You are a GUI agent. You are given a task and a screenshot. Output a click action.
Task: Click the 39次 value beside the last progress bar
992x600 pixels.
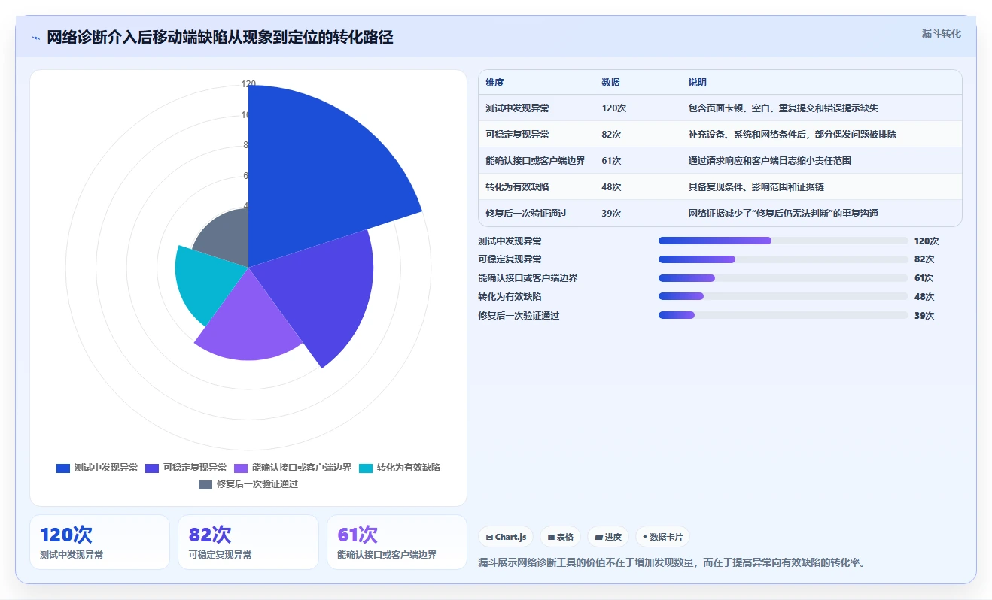click(x=924, y=316)
